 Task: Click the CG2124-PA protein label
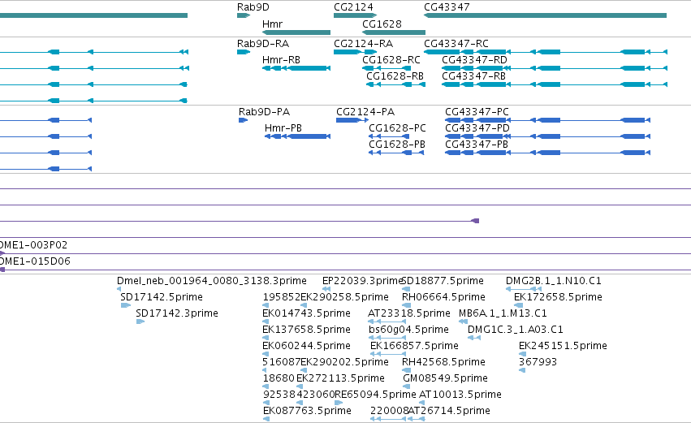[x=365, y=112]
